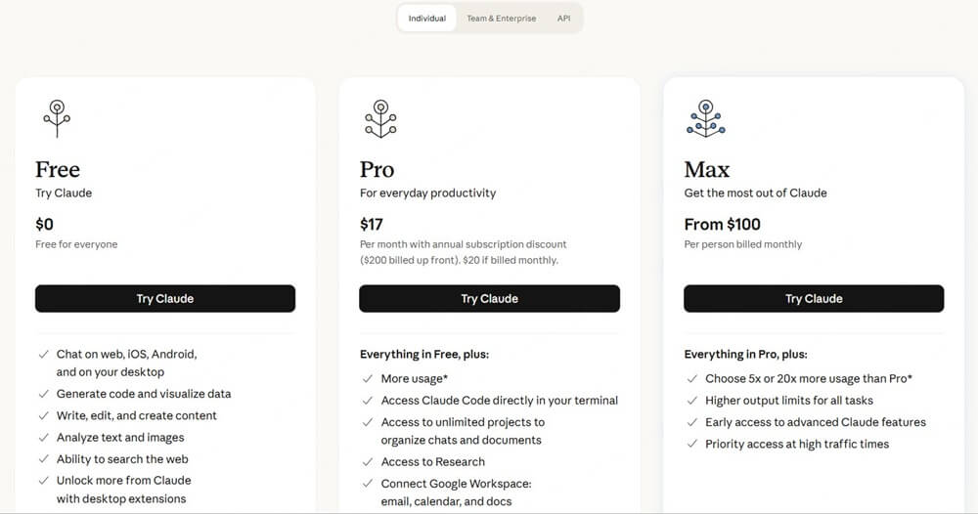Click checkmark next to "Ability to search the web"

point(44,459)
